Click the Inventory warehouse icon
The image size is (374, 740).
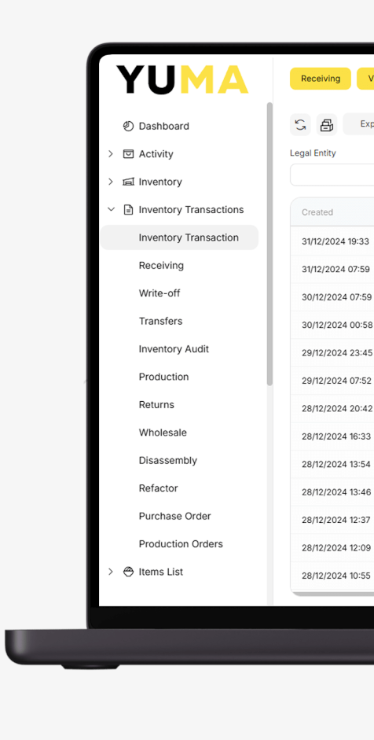pyautogui.click(x=128, y=182)
